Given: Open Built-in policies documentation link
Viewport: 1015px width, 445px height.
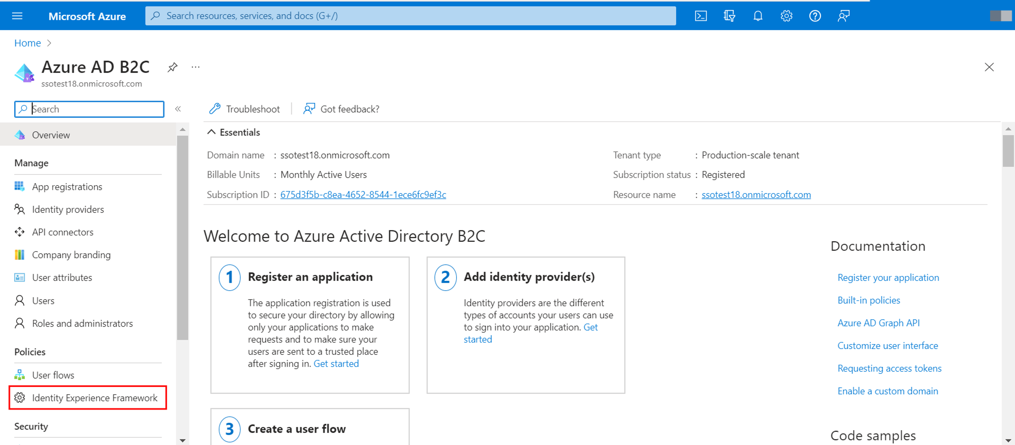Looking at the screenshot, I should point(868,301).
